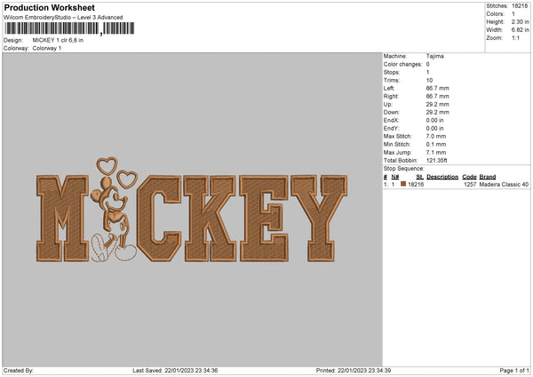This screenshot has height=377, width=533.
Task: Click the St. column header
Action: (420, 177)
